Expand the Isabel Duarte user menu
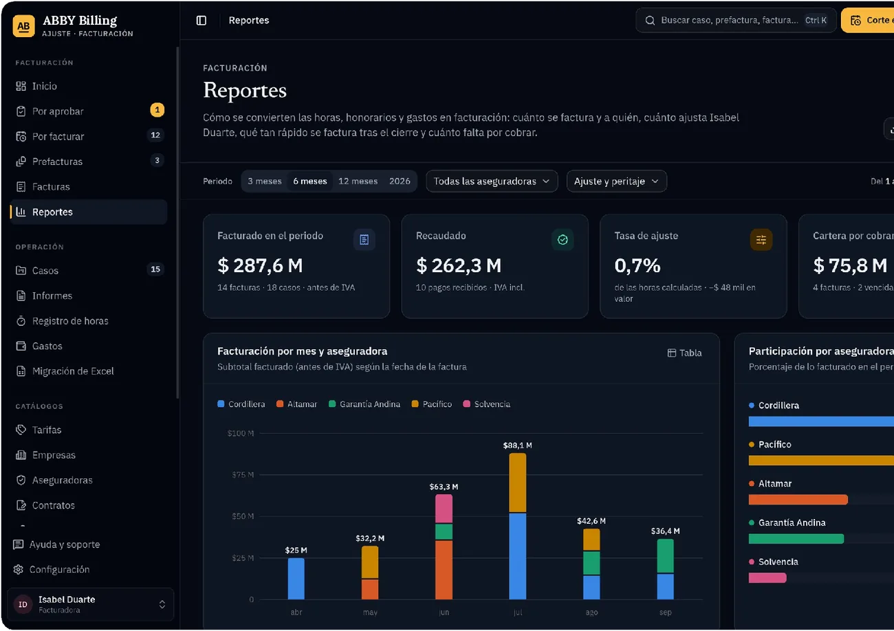The height and width of the screenshot is (631, 894). tap(91, 604)
